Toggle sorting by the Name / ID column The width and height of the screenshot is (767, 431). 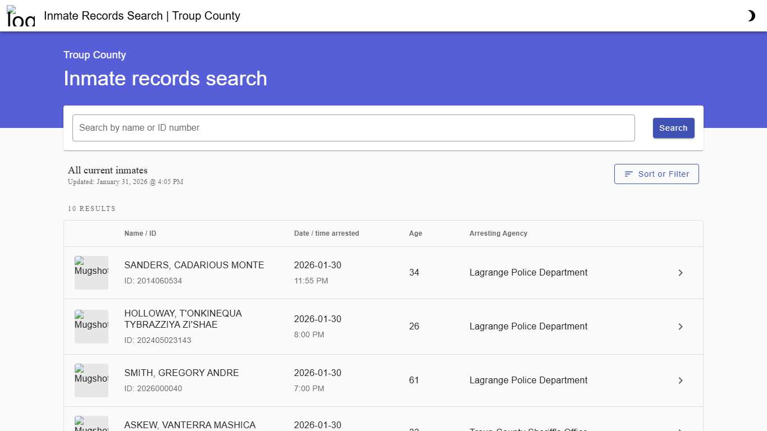tap(140, 233)
